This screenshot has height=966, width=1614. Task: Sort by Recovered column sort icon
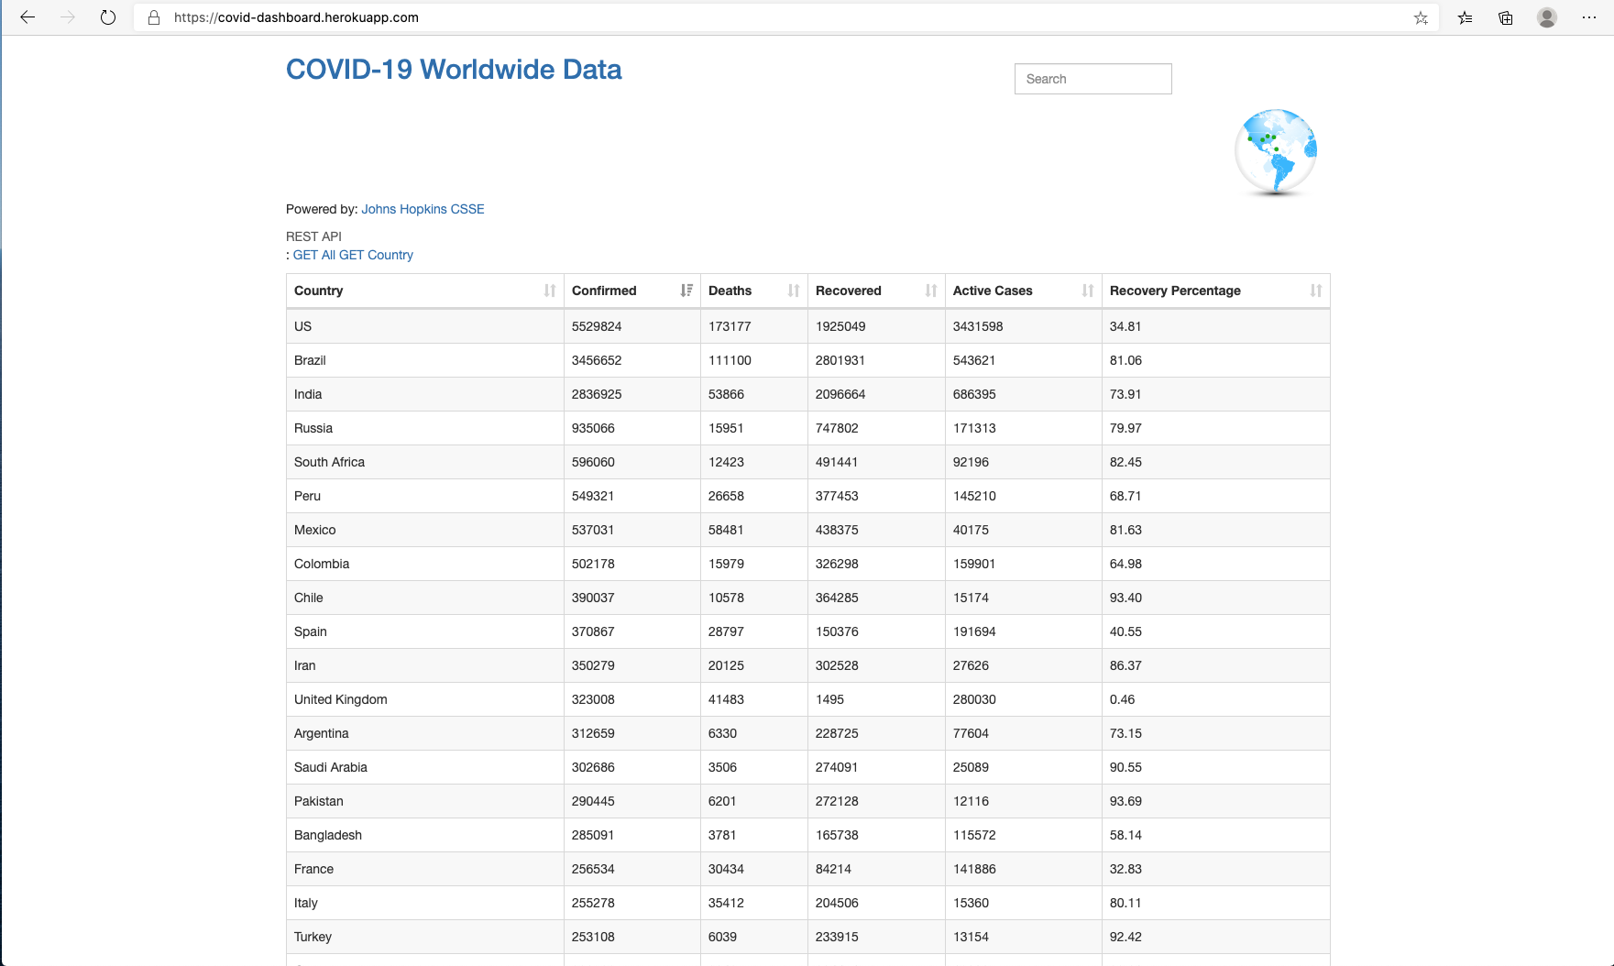pyautogui.click(x=931, y=291)
